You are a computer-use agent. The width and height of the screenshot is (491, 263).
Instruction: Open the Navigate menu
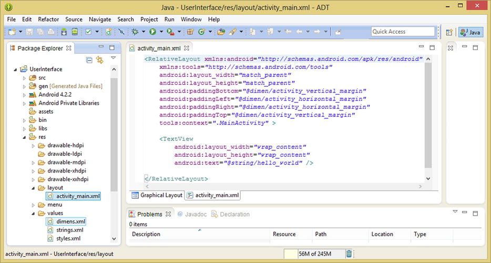[100, 19]
